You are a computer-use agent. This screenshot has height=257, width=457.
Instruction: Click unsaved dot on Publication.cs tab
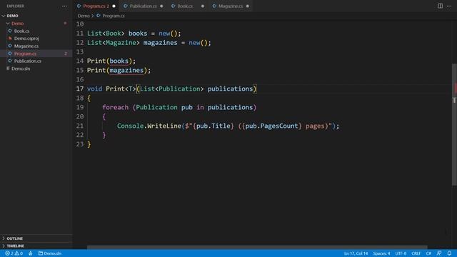[161, 6]
